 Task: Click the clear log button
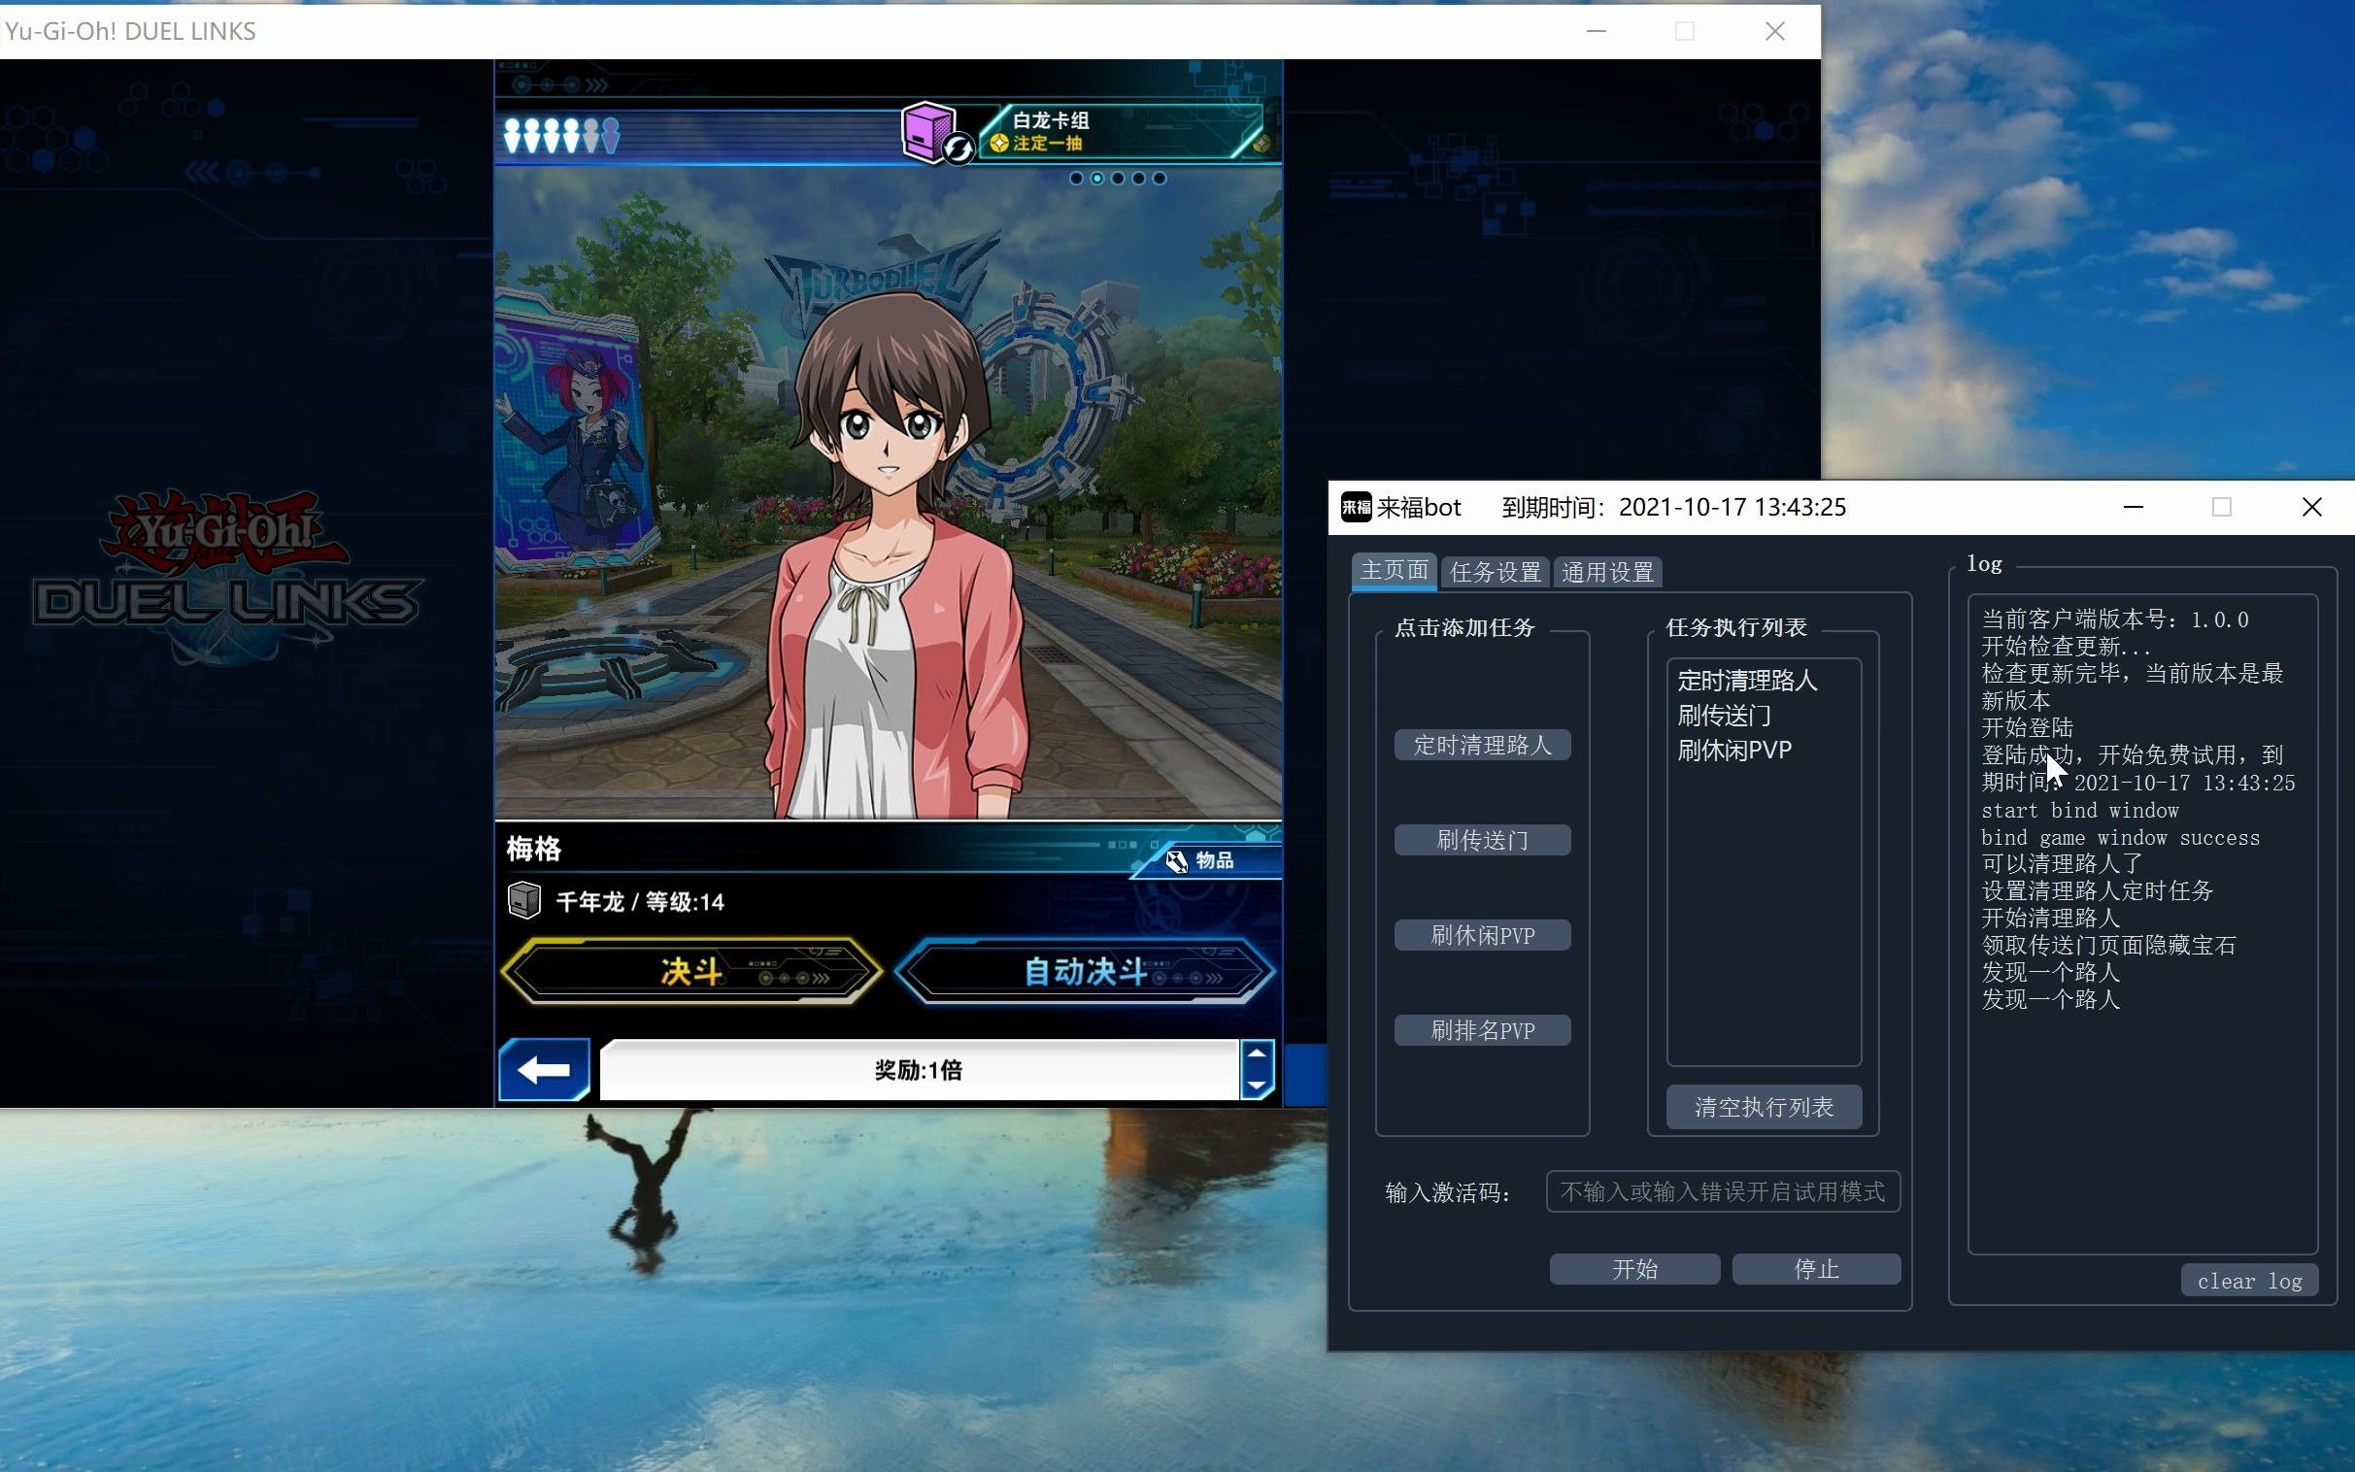tap(2249, 1281)
